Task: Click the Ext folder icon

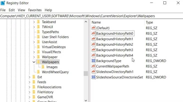Action: tap(34, 77)
